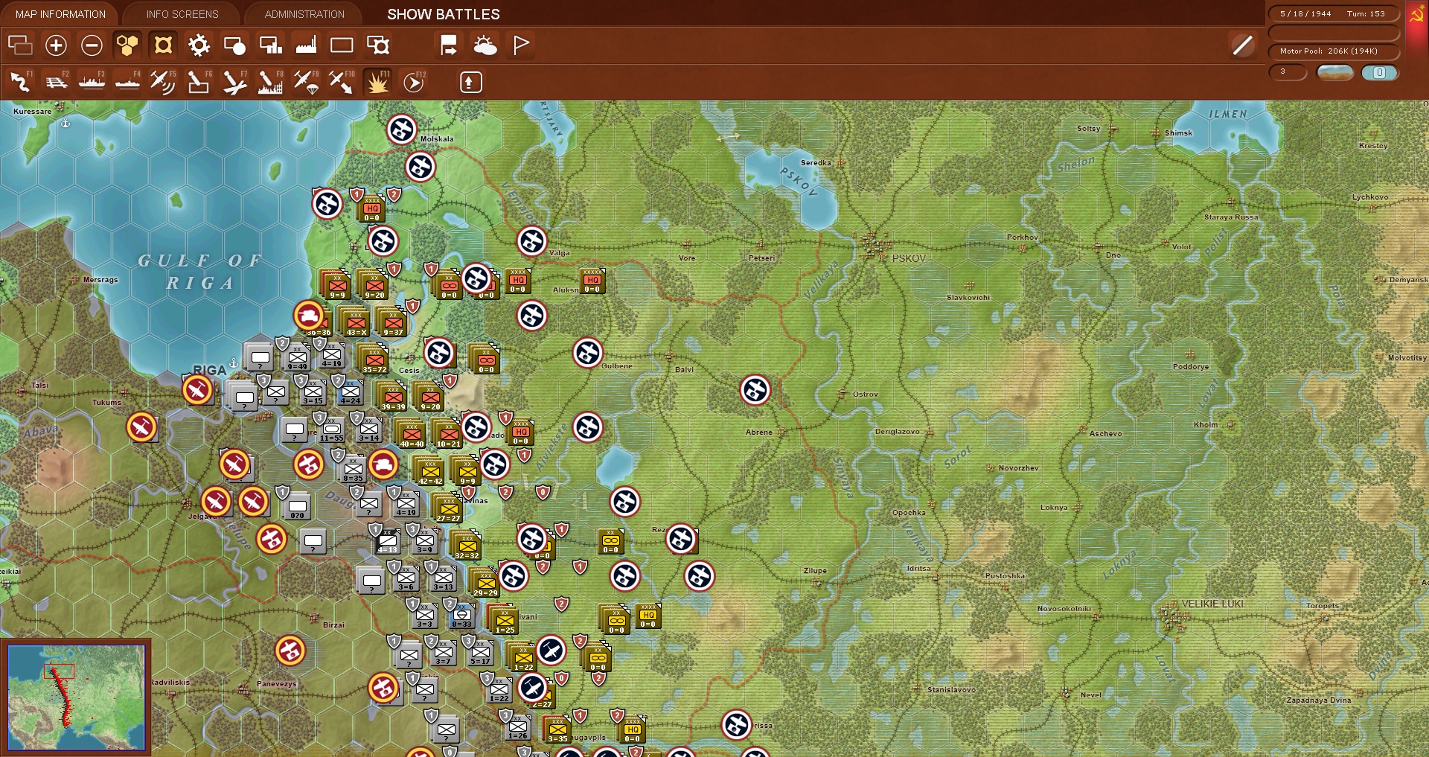1429x757 pixels.
Task: Select the F5 plane-with-waves mode
Action: pos(163,82)
